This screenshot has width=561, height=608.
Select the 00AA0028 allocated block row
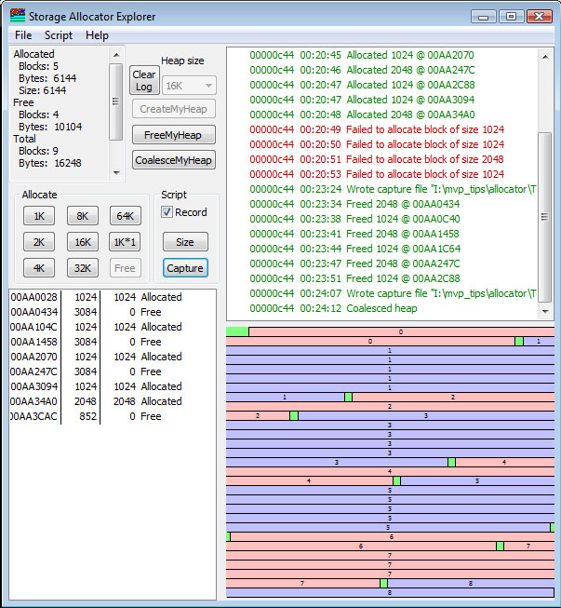(113, 297)
